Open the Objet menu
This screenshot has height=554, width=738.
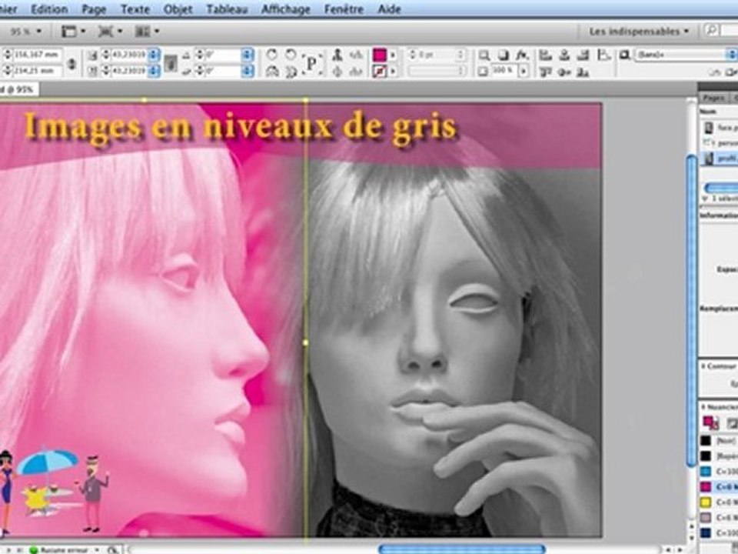(178, 9)
